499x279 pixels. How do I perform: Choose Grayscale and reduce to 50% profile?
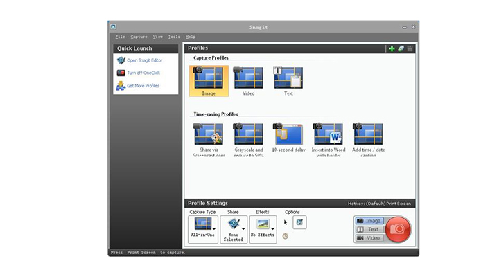click(x=249, y=140)
